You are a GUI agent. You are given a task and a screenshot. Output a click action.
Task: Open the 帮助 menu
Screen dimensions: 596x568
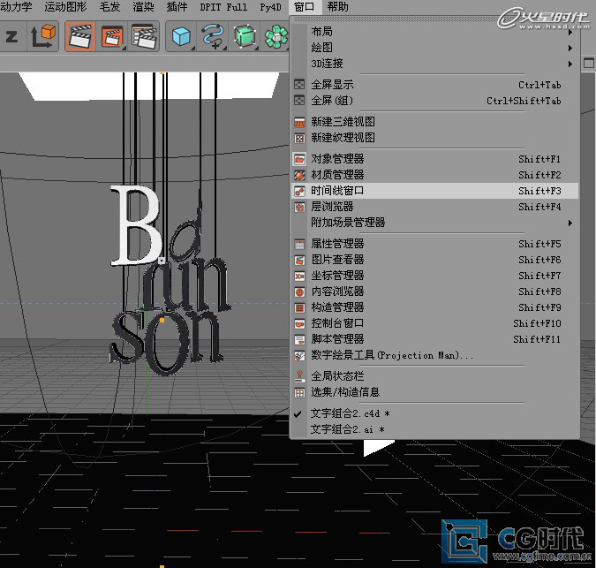point(337,7)
